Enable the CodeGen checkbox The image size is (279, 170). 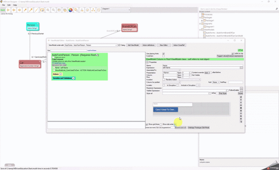click(x=163, y=56)
